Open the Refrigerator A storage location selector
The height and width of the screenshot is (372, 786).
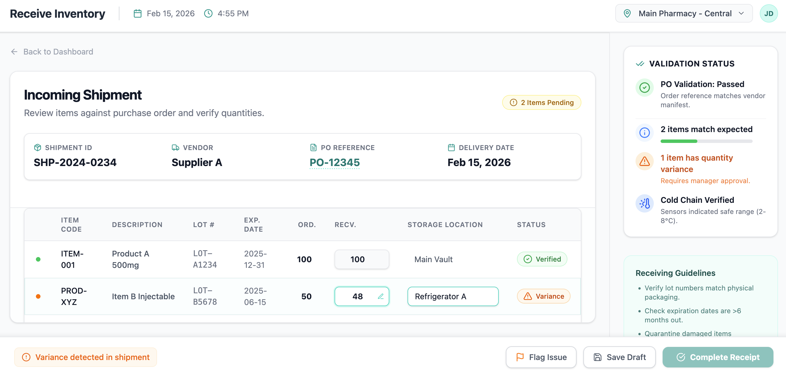point(453,296)
